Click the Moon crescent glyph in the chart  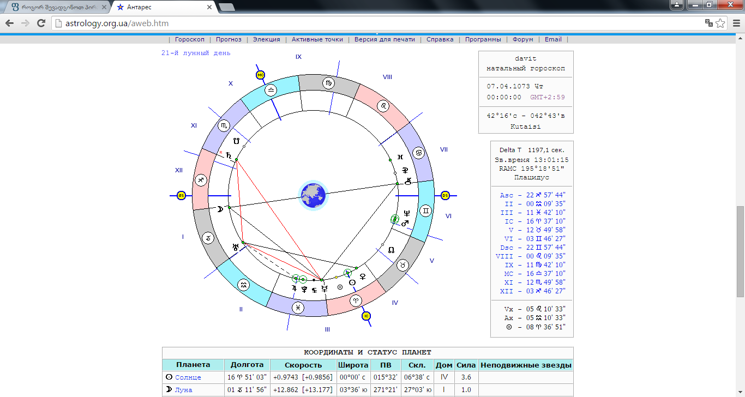point(220,209)
